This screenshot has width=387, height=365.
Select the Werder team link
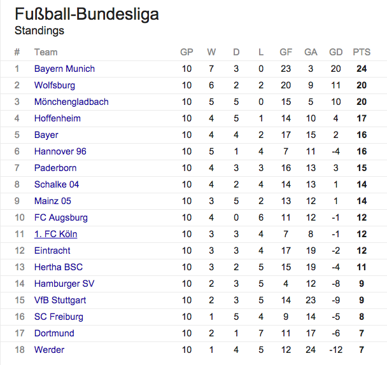(49, 350)
